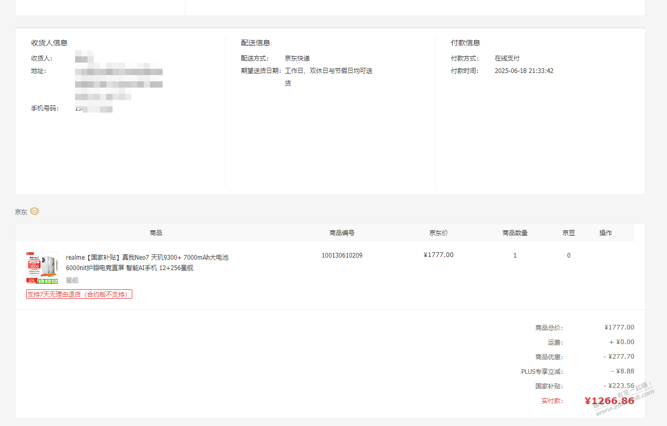This screenshot has width=667, height=426.
Task: Select the 付款信息 section heading
Action: pyautogui.click(x=466, y=43)
